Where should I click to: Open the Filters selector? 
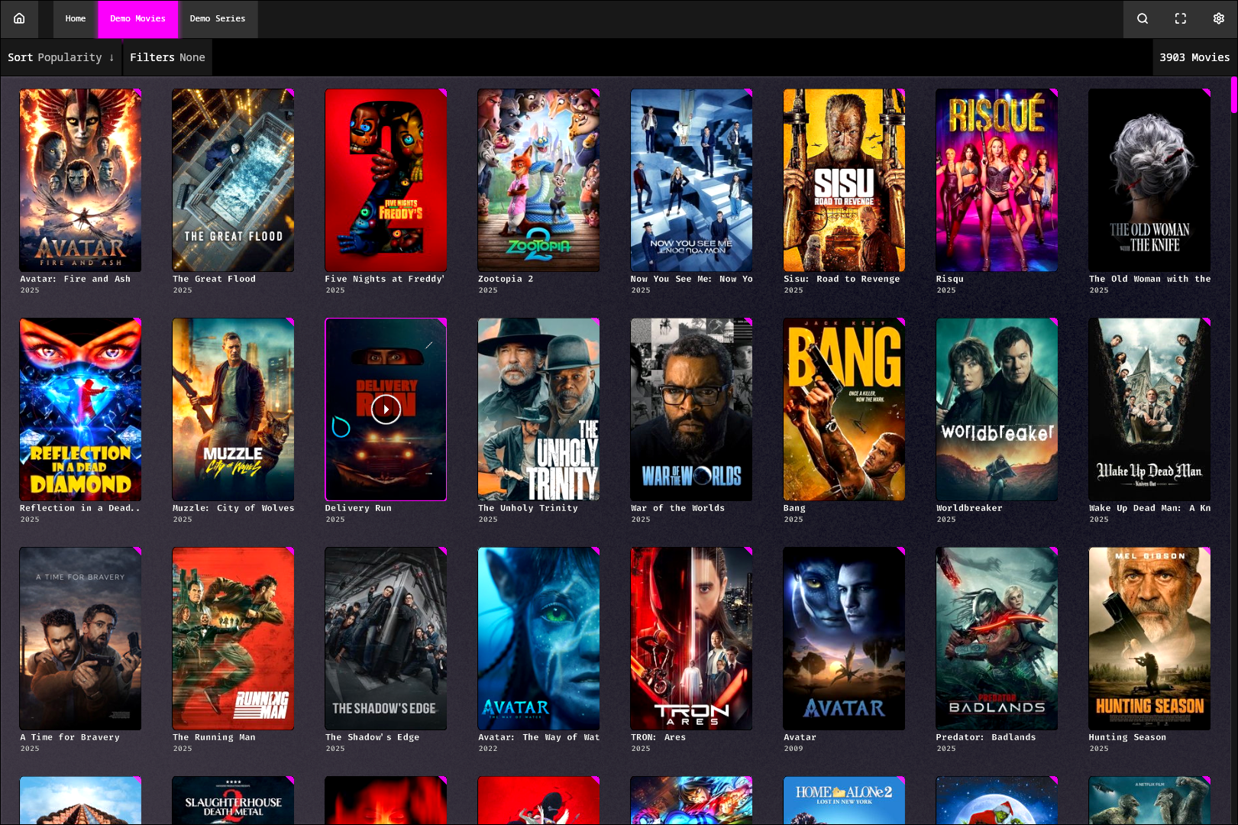167,57
